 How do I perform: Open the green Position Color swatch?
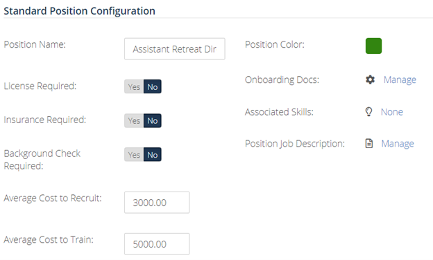(373, 46)
